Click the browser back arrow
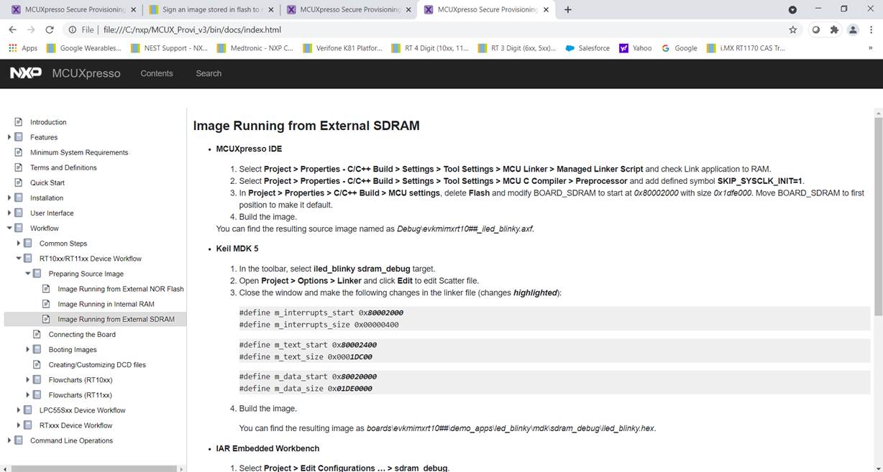This screenshot has height=472, width=883. coord(12,29)
